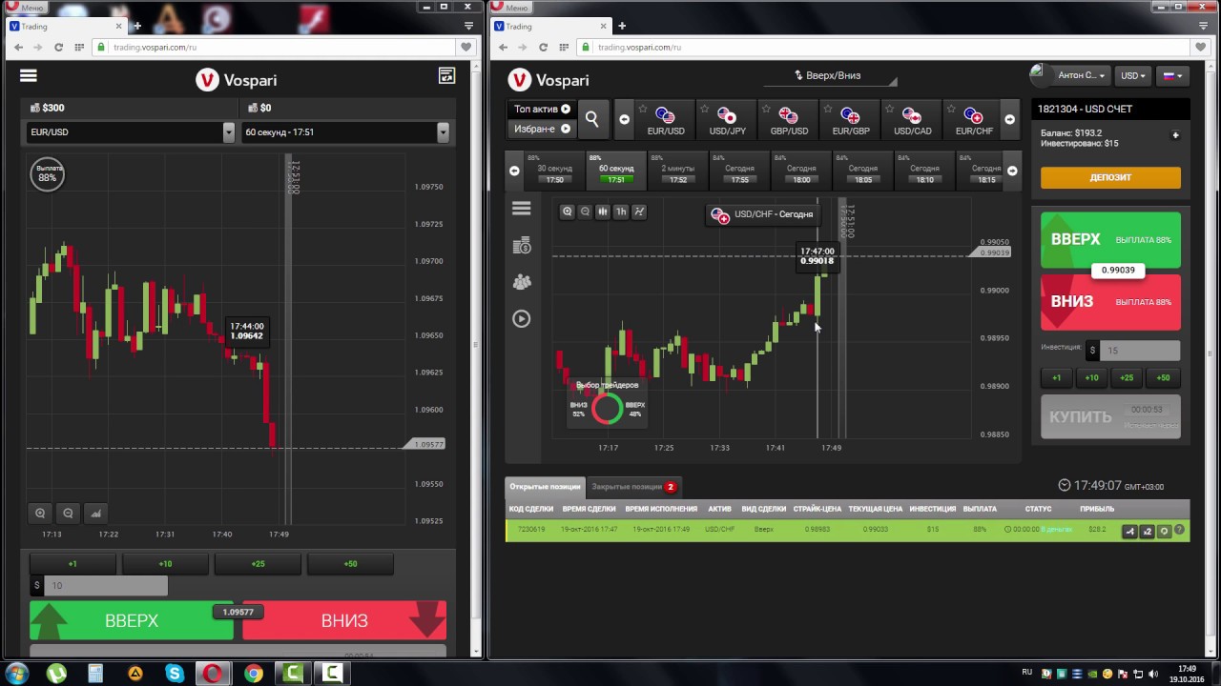Click the ВВЕРХ button in the left window
The width and height of the screenshot is (1221, 686).
pos(132,620)
